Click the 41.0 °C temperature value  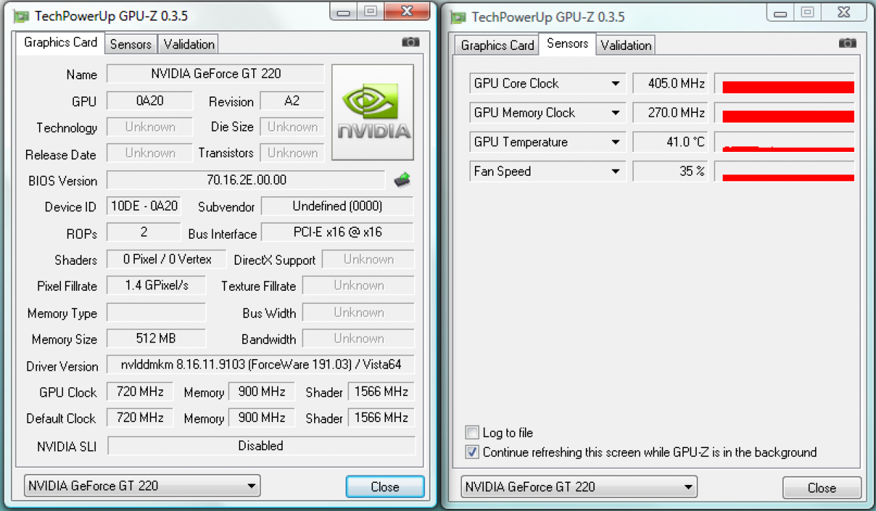(x=671, y=142)
